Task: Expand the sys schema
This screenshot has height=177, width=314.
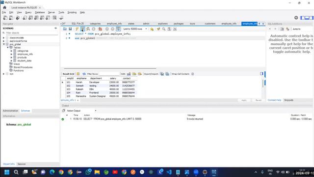Action: (3, 74)
